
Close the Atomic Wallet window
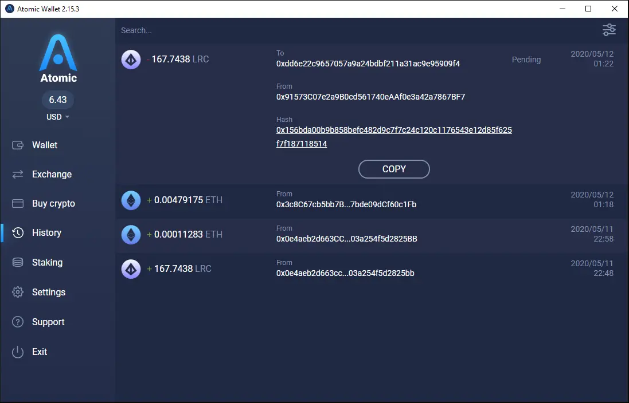tap(615, 9)
